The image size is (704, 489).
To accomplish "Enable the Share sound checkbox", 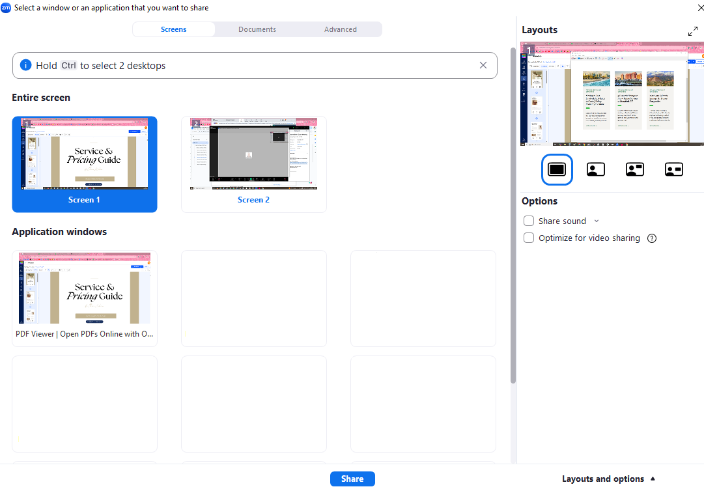I will tap(528, 221).
